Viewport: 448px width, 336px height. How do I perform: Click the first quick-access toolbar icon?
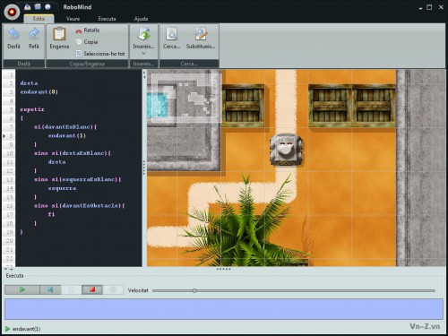pos(27,6)
